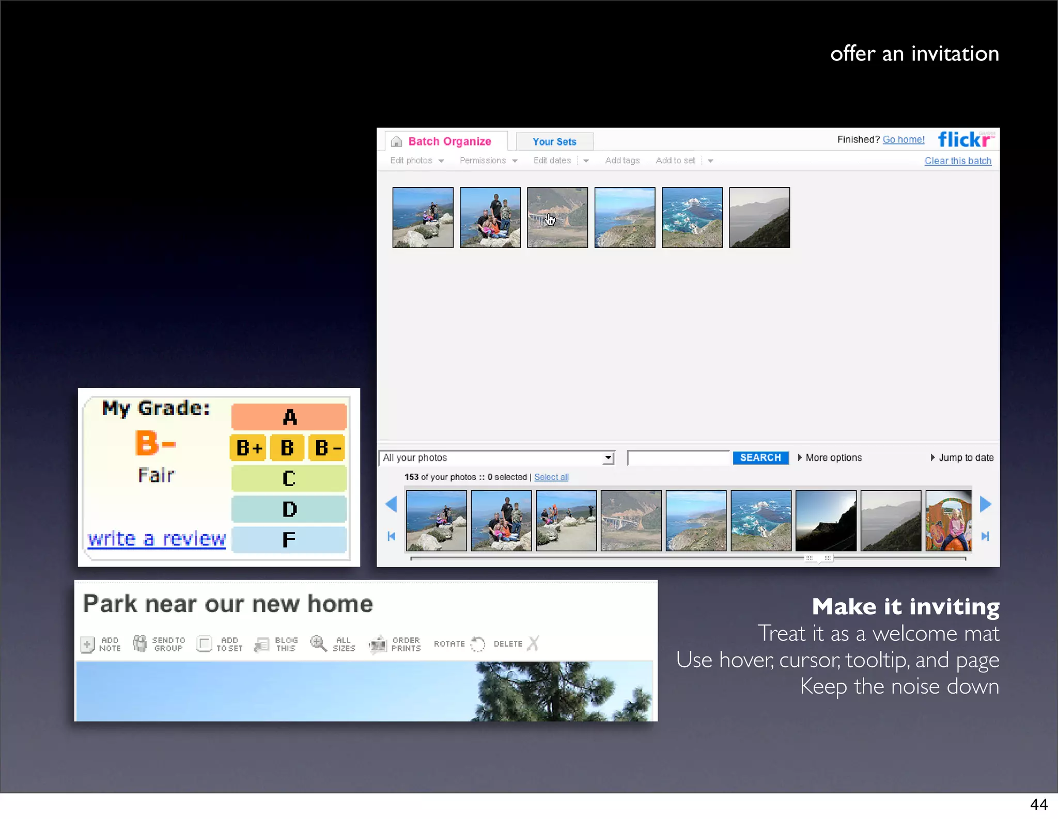The image size is (1058, 819).
Task: Click the Blog This icon
Action: click(x=262, y=644)
